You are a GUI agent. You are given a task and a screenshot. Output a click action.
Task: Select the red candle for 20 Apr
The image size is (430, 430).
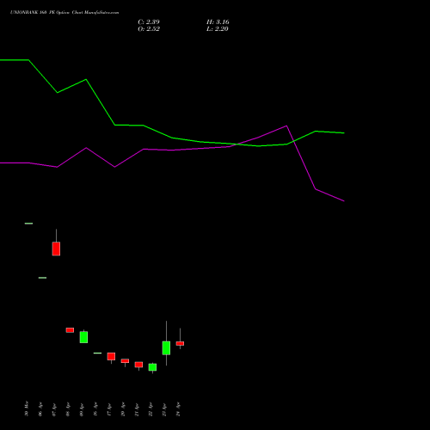tap(125, 361)
